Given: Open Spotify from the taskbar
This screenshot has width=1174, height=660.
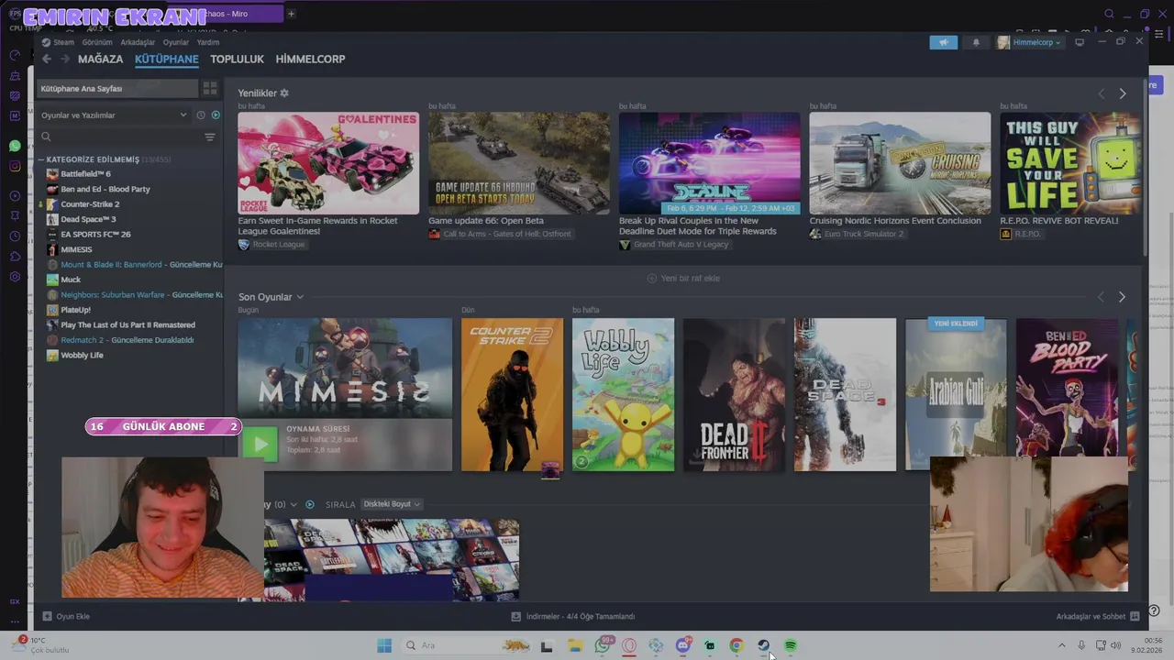Looking at the screenshot, I should (x=790, y=645).
